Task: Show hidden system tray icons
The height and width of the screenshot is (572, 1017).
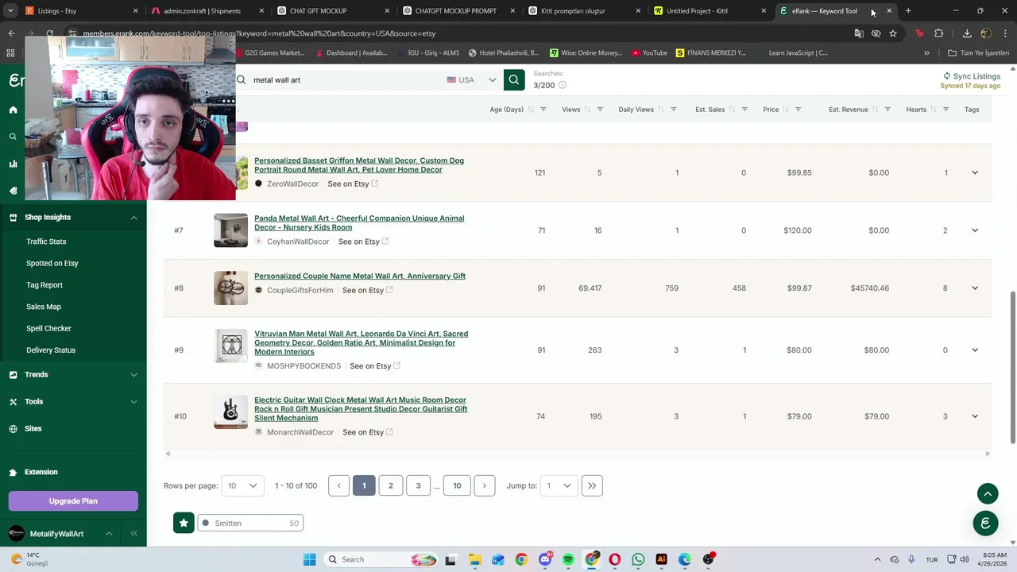Action: pyautogui.click(x=877, y=559)
